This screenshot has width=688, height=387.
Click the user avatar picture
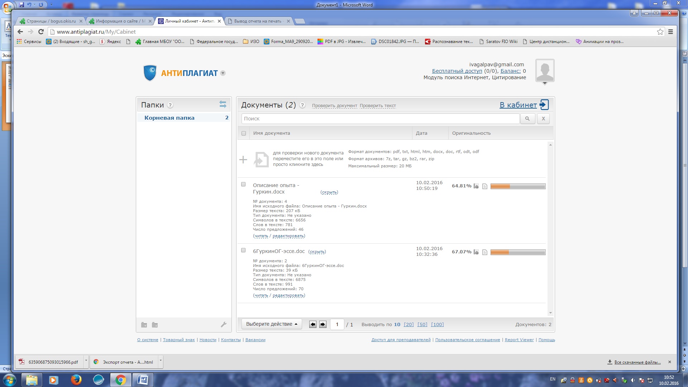545,70
